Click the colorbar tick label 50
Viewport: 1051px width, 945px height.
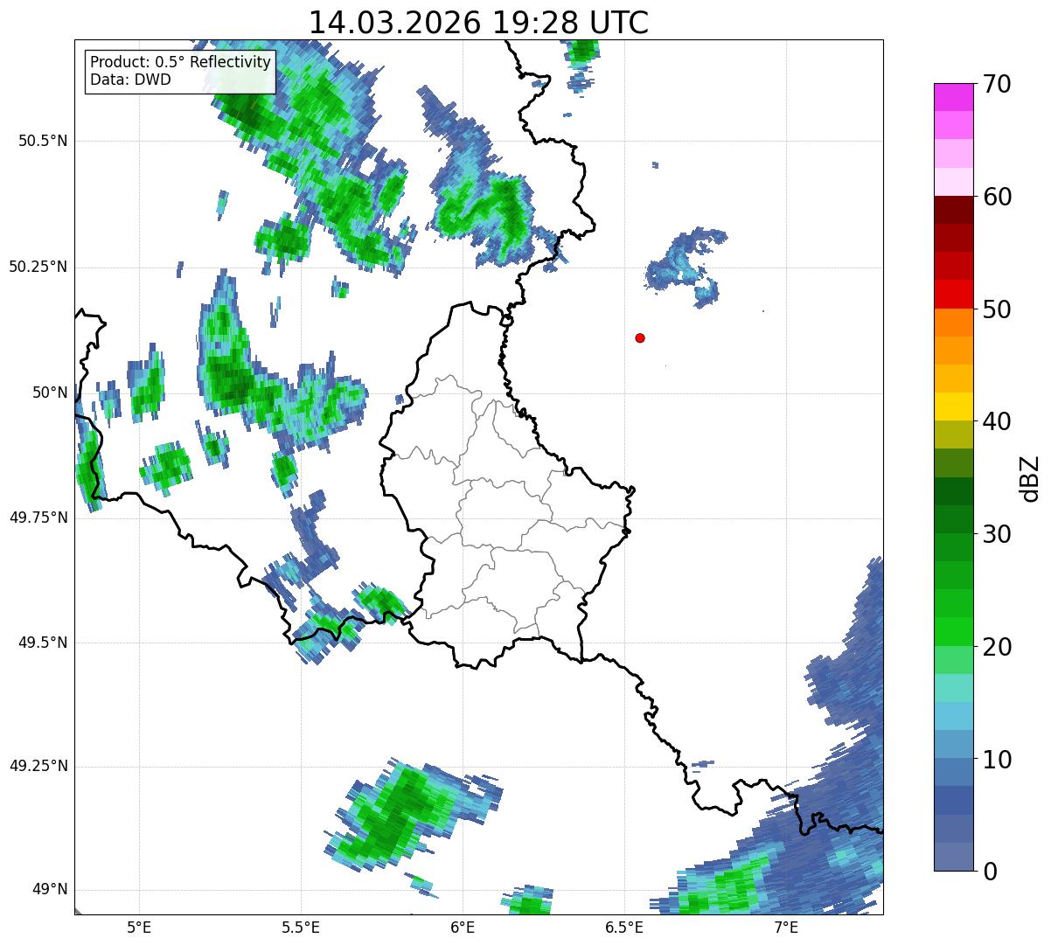tap(997, 309)
